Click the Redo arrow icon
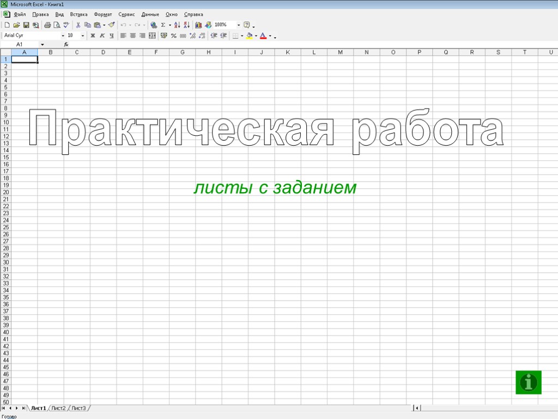558x419 pixels. click(x=137, y=25)
